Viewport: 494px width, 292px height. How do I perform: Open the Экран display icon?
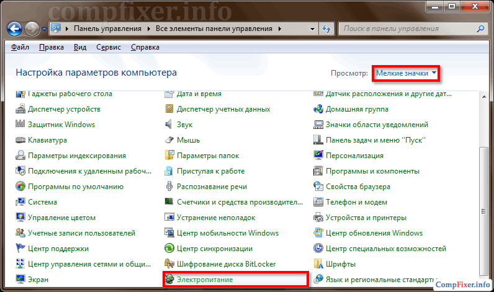[20, 279]
